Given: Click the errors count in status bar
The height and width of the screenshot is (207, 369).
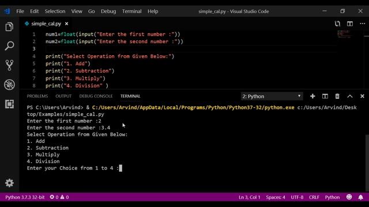Looking at the screenshot, I should point(54,197).
